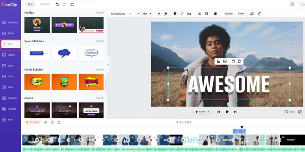Play the video preview
Image resolution: width=305 pixels, height=152 pixels.
tap(227, 112)
